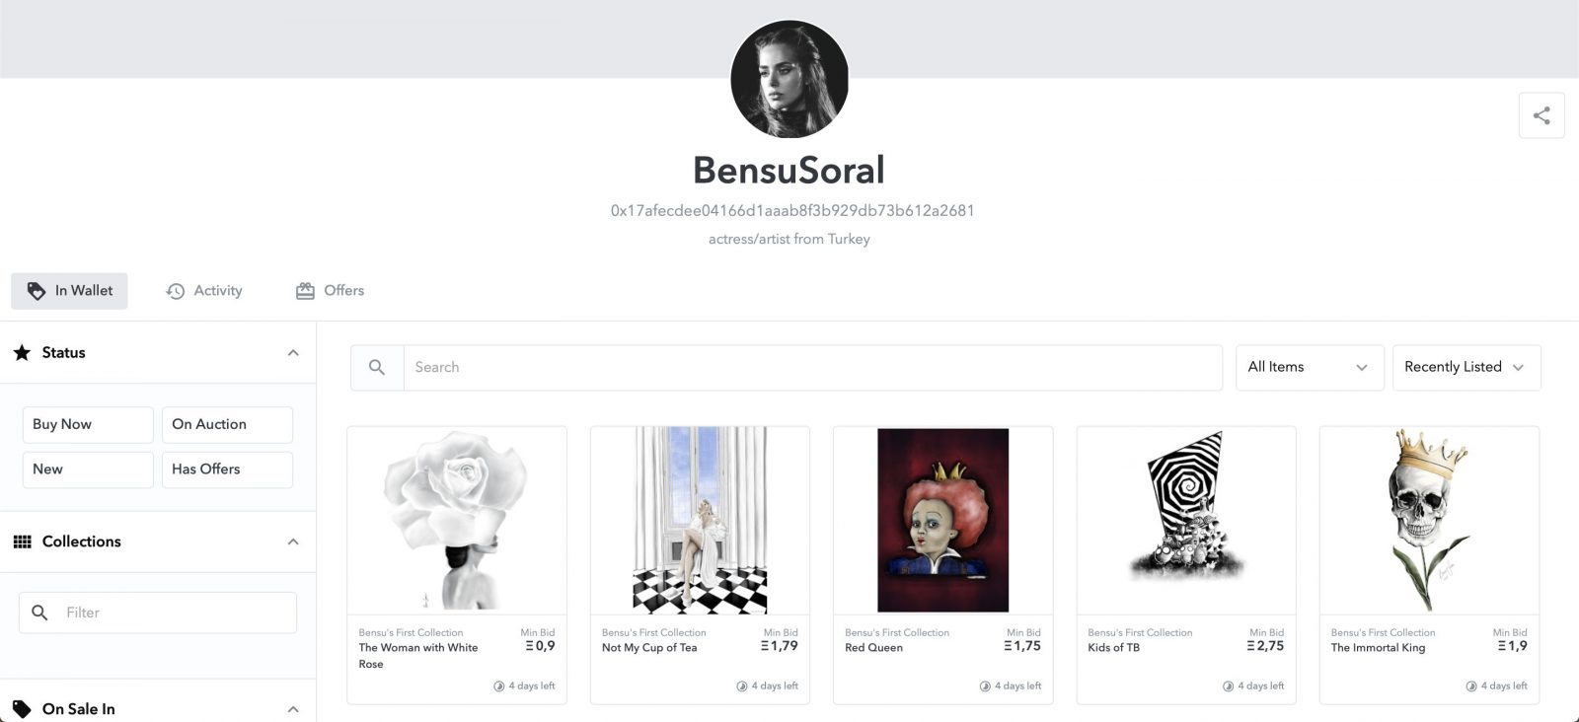Collapse the Status section chevron
This screenshot has width=1579, height=722.
tap(293, 352)
